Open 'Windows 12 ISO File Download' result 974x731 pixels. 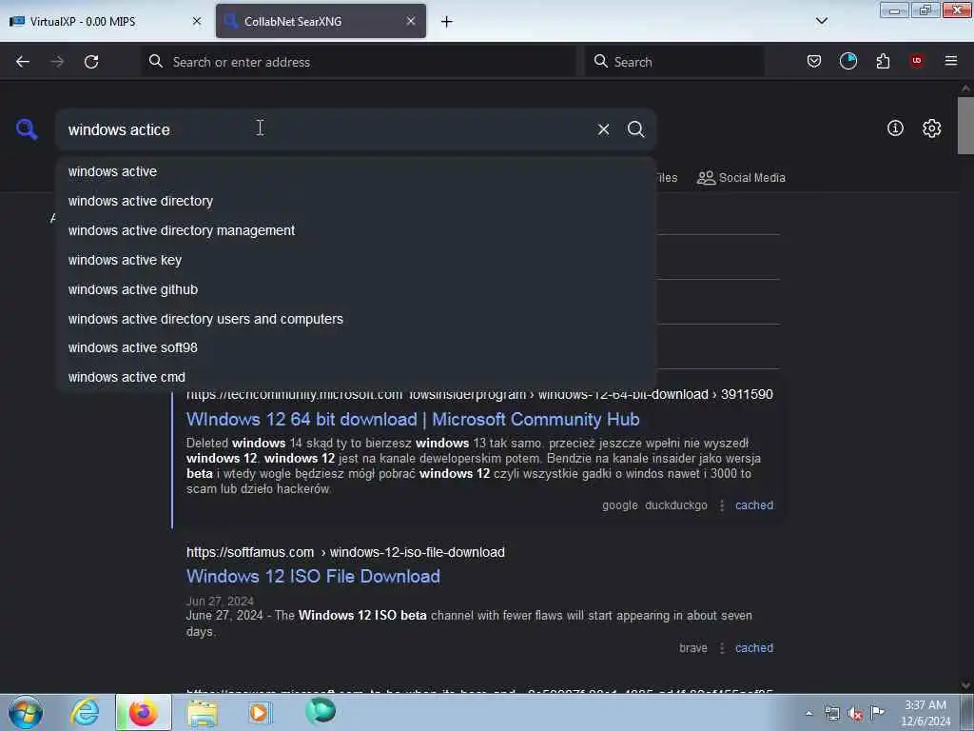[313, 576]
